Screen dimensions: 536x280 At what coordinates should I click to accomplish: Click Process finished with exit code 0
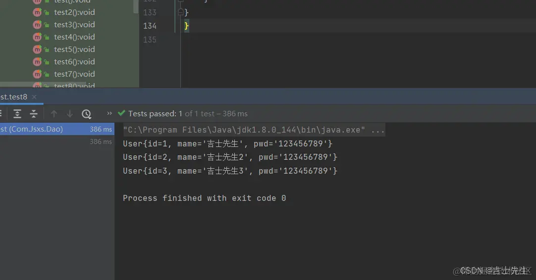click(x=205, y=198)
